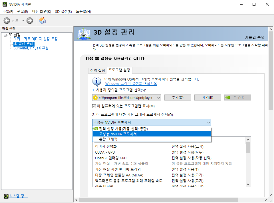This screenshot has height=203, width=274.
Task: Toggle 이 컴퓨터에 있는 프로그램만 표시 checkbox
Action: (94, 106)
